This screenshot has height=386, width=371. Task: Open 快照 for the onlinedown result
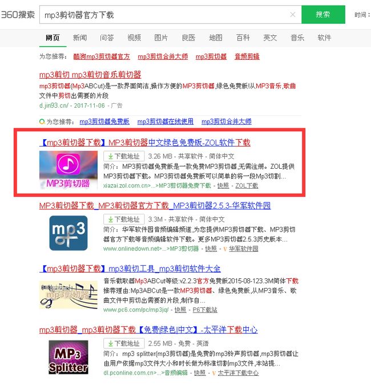pyautogui.click(x=211, y=249)
